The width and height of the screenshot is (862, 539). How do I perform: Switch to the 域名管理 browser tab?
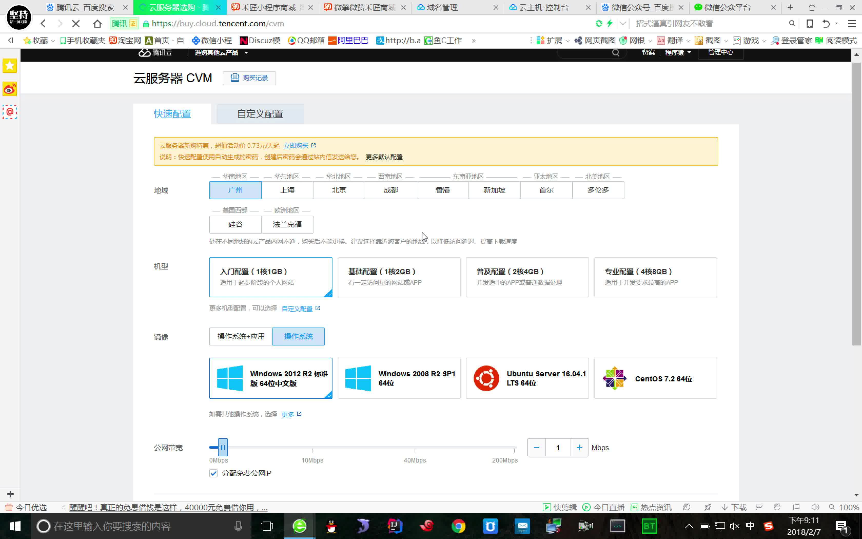coord(442,7)
